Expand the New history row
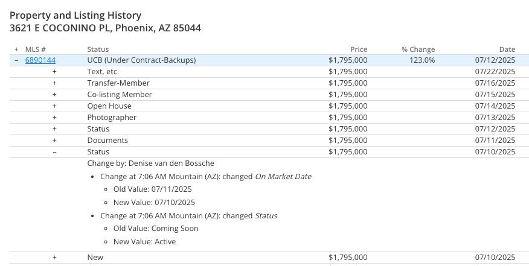Image resolution: width=529 pixels, height=266 pixels. pos(54,258)
